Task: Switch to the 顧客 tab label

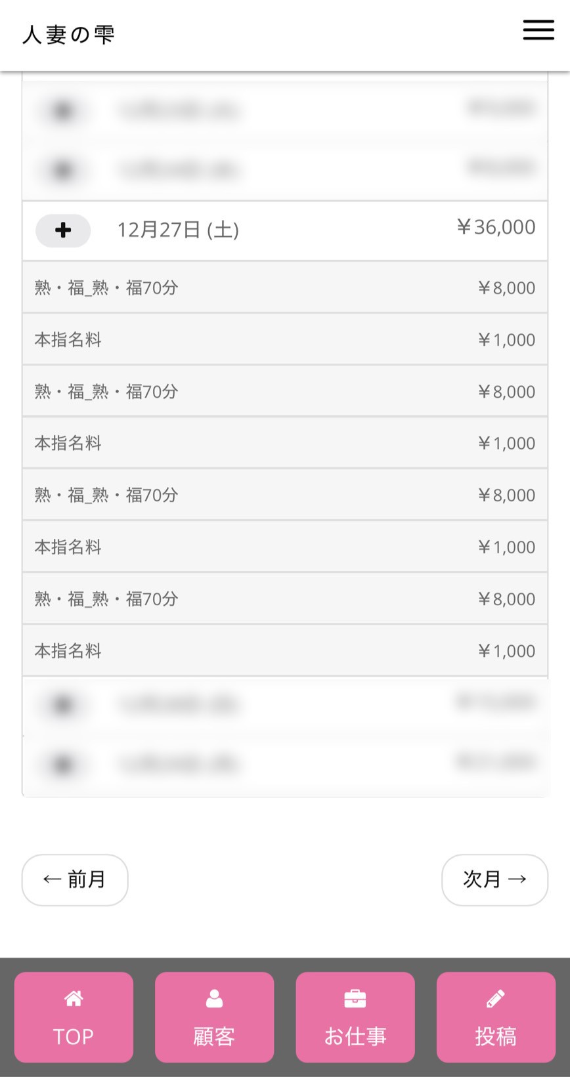Action: click(214, 1036)
